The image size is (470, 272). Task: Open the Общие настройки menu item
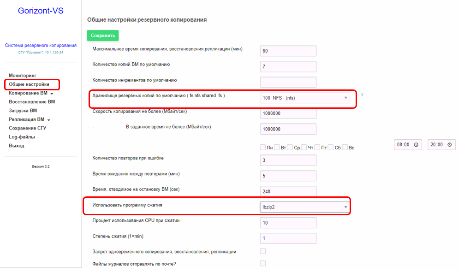[x=29, y=84]
